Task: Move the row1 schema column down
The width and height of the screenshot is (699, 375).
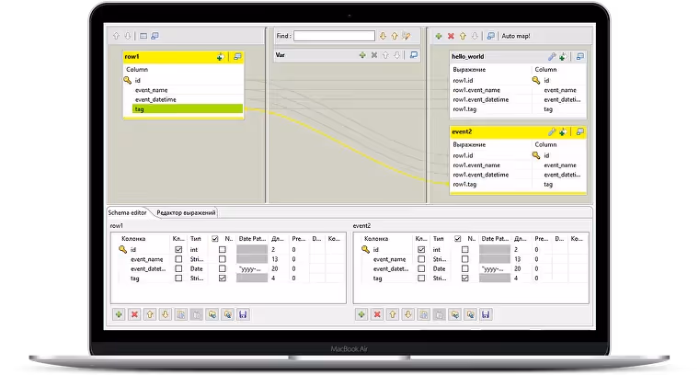Action: click(x=166, y=314)
